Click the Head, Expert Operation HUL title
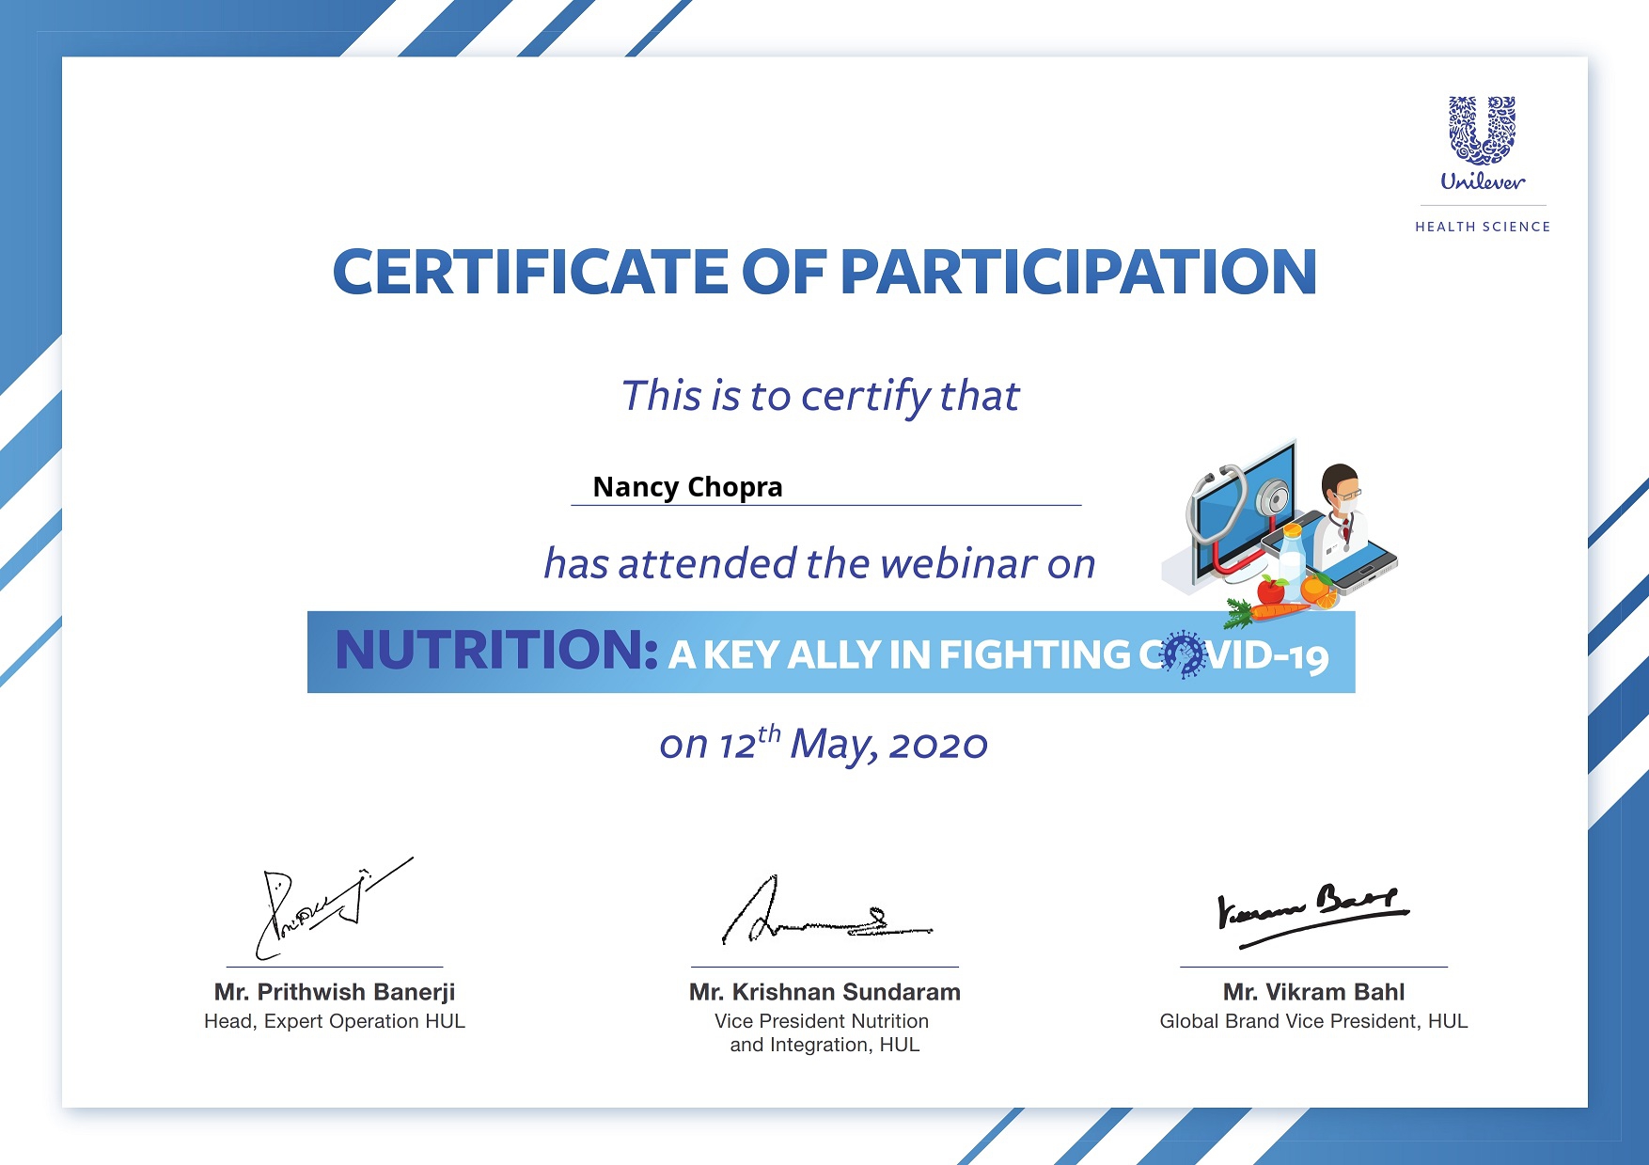Viewport: 1649px width, 1165px height. click(335, 1021)
